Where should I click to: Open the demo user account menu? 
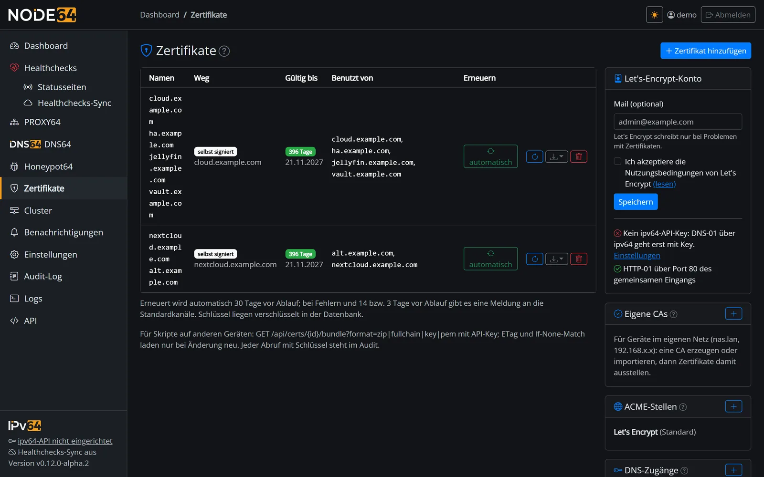point(682,15)
